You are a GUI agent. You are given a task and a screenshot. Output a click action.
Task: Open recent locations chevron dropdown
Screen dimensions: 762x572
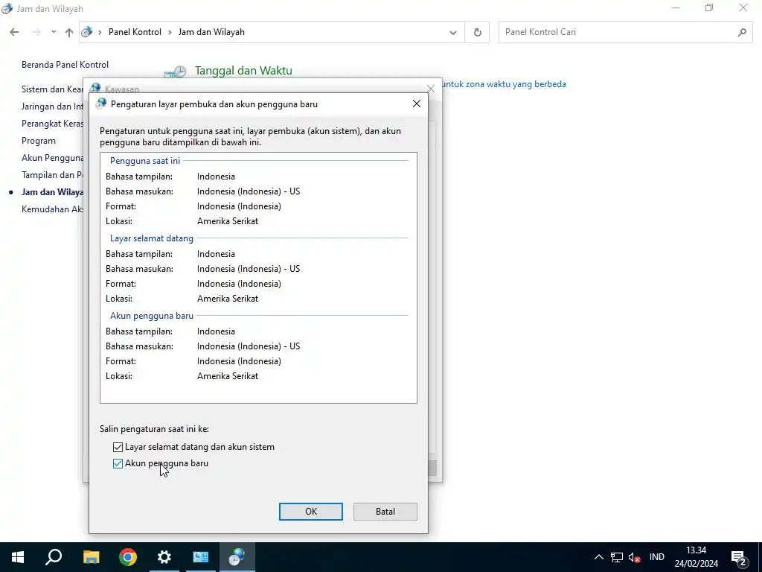click(54, 32)
